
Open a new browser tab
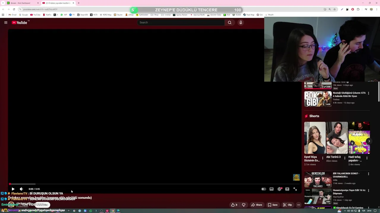click(79, 3)
